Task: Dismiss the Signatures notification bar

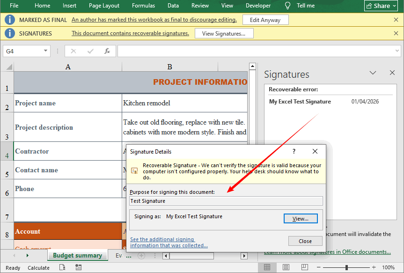Action: click(x=397, y=33)
